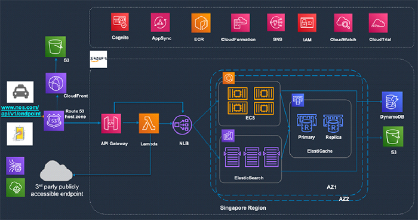Select the CloudTrial icon
This screenshot has height=220, width=418.
click(x=378, y=23)
